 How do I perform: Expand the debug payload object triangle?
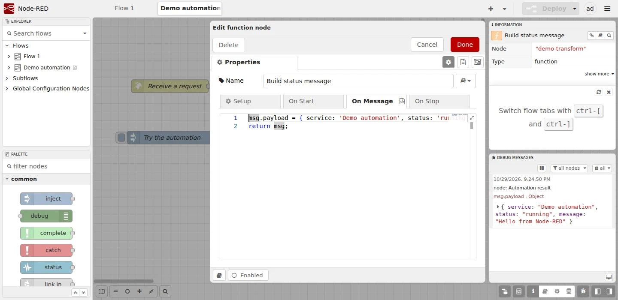click(498, 207)
